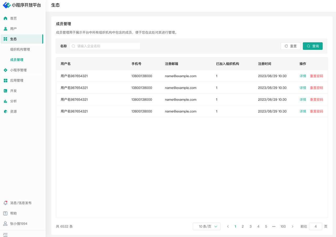This screenshot has width=336, height=237.
Task: Click the resources cube icon
Action: (6, 112)
